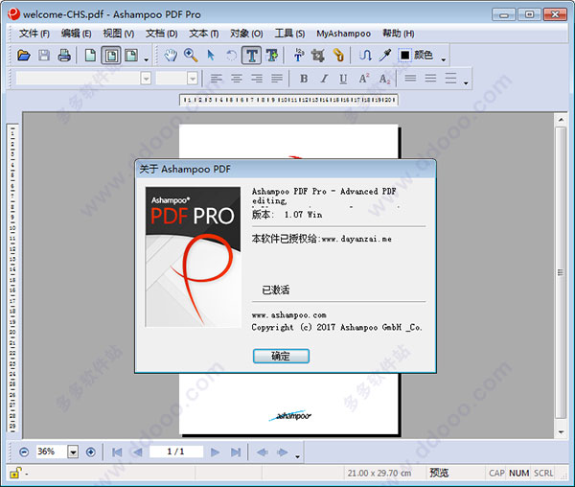Click the Crop tool icon
This screenshot has width=575, height=487.
tap(318, 56)
